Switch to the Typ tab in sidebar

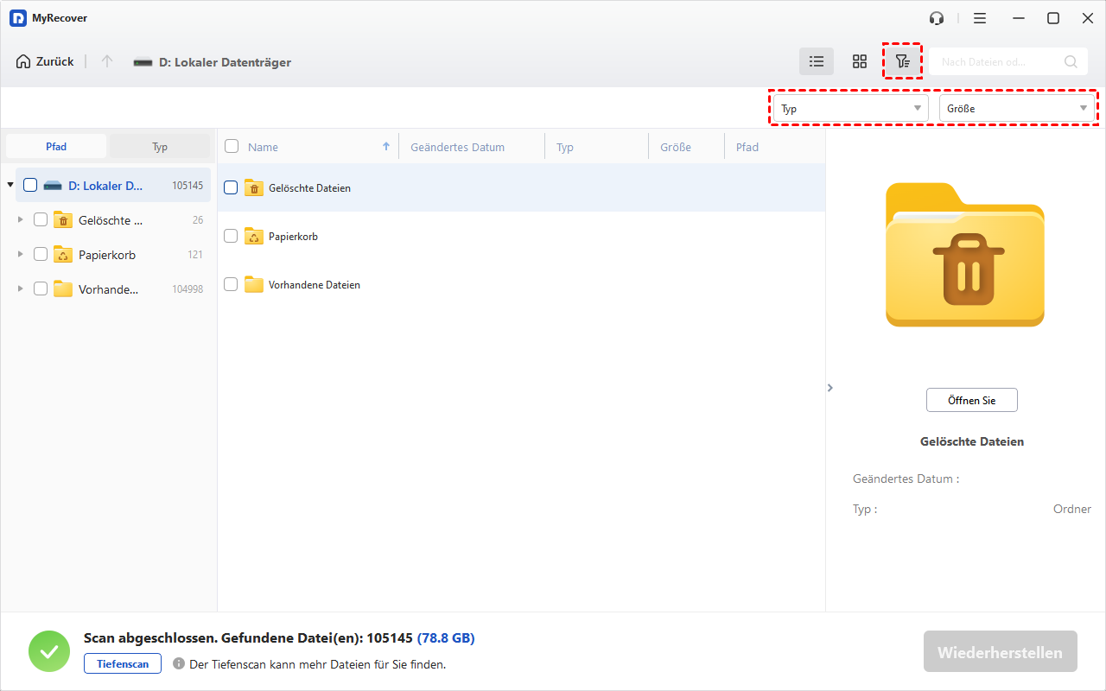(160, 147)
